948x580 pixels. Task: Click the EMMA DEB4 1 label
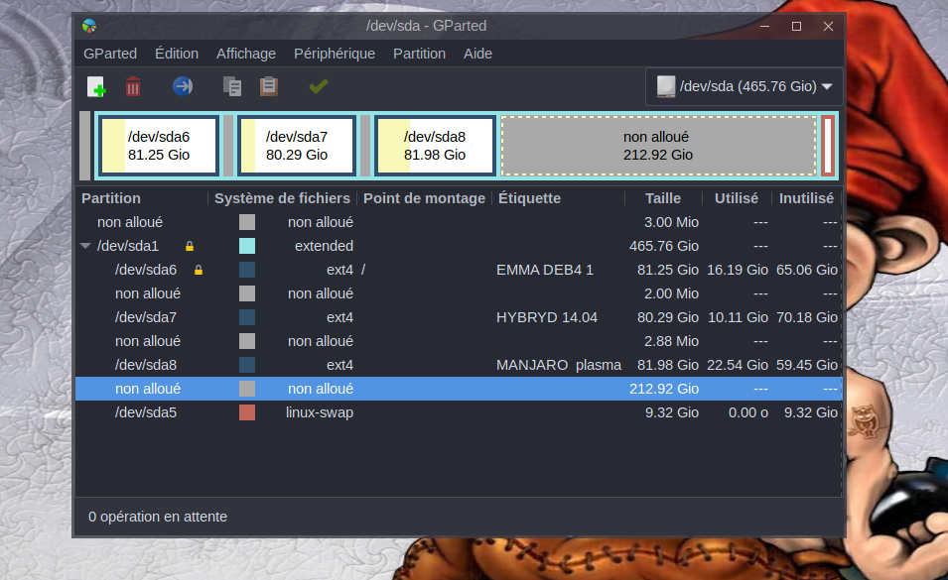pos(545,270)
